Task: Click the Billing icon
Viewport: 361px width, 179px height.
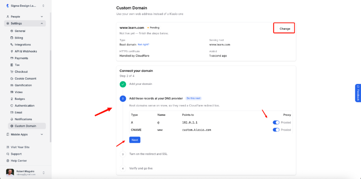Action: pos(12,38)
